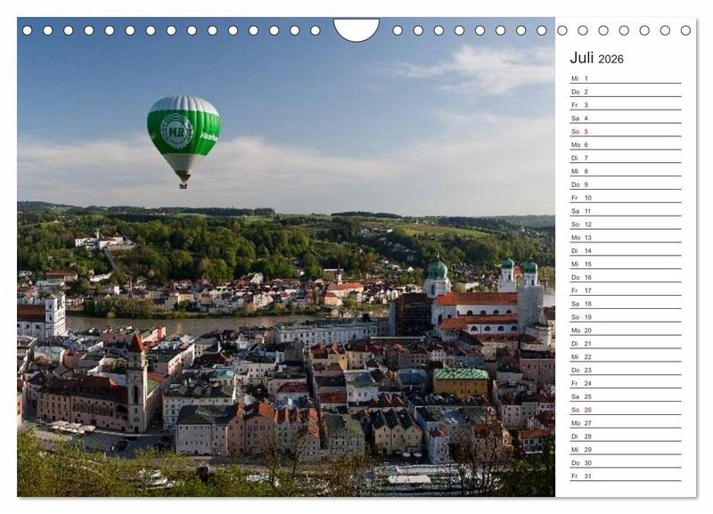Select the Mo 20 date row

(626, 330)
